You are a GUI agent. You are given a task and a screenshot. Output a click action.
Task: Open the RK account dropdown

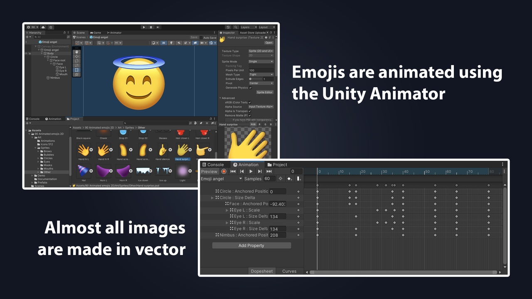[x=33, y=27]
